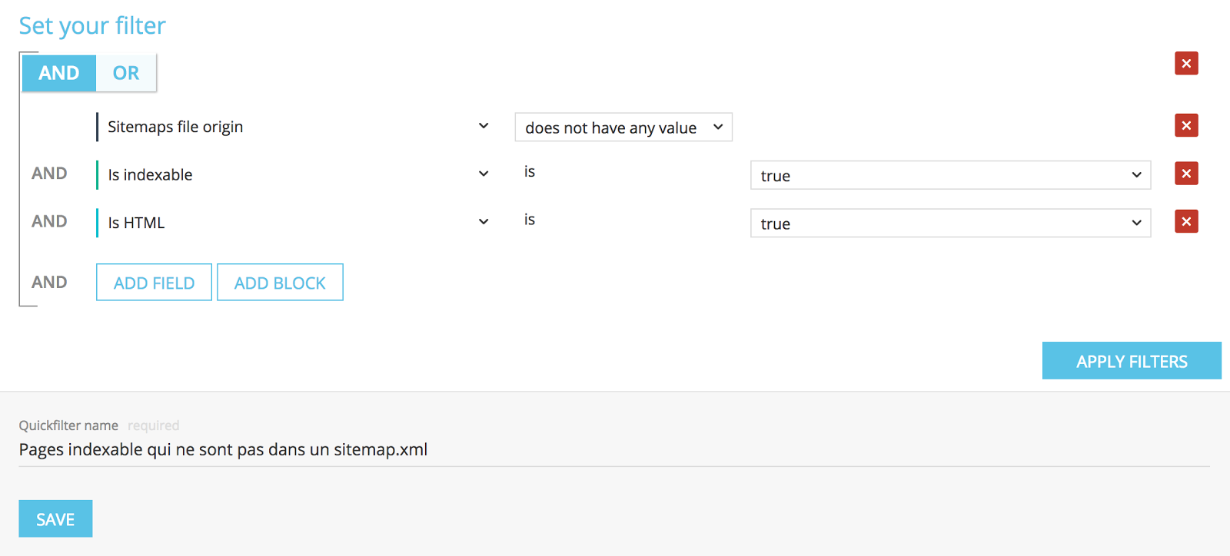Image resolution: width=1230 pixels, height=556 pixels.
Task: Switch the block operator to OR
Action: [x=126, y=73]
